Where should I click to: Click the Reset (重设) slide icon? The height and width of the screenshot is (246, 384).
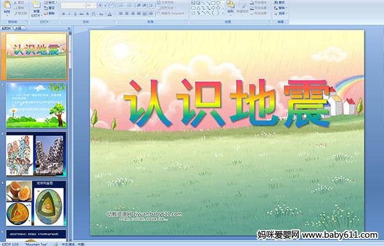(46, 8)
